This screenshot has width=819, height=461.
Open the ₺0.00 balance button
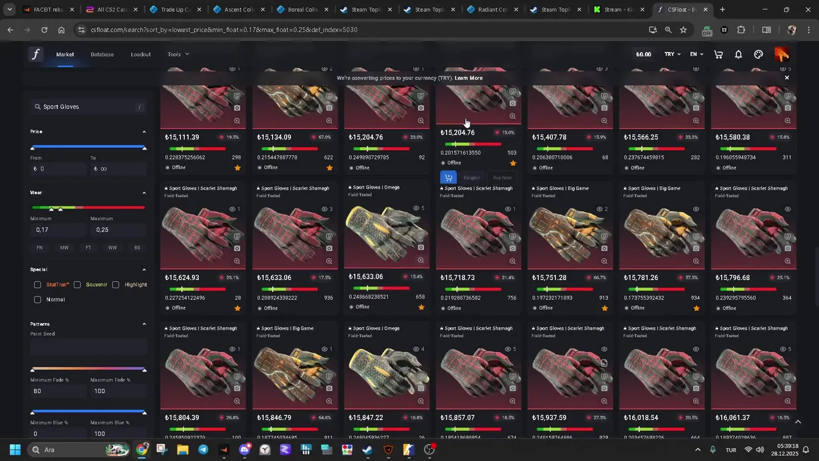click(x=643, y=54)
